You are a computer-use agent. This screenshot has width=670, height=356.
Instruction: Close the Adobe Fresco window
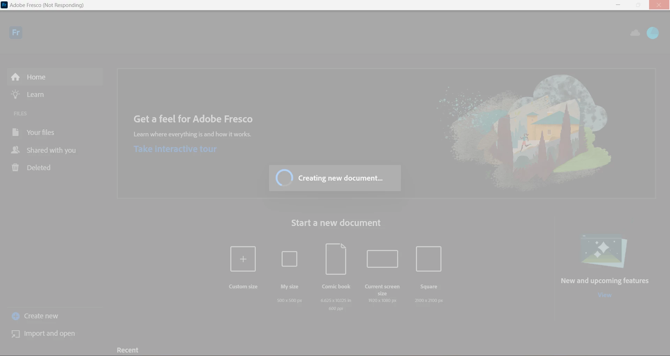pos(659,5)
